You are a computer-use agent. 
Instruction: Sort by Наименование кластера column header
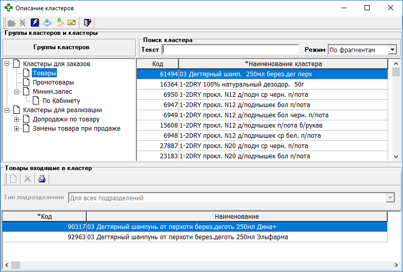[x=284, y=64]
